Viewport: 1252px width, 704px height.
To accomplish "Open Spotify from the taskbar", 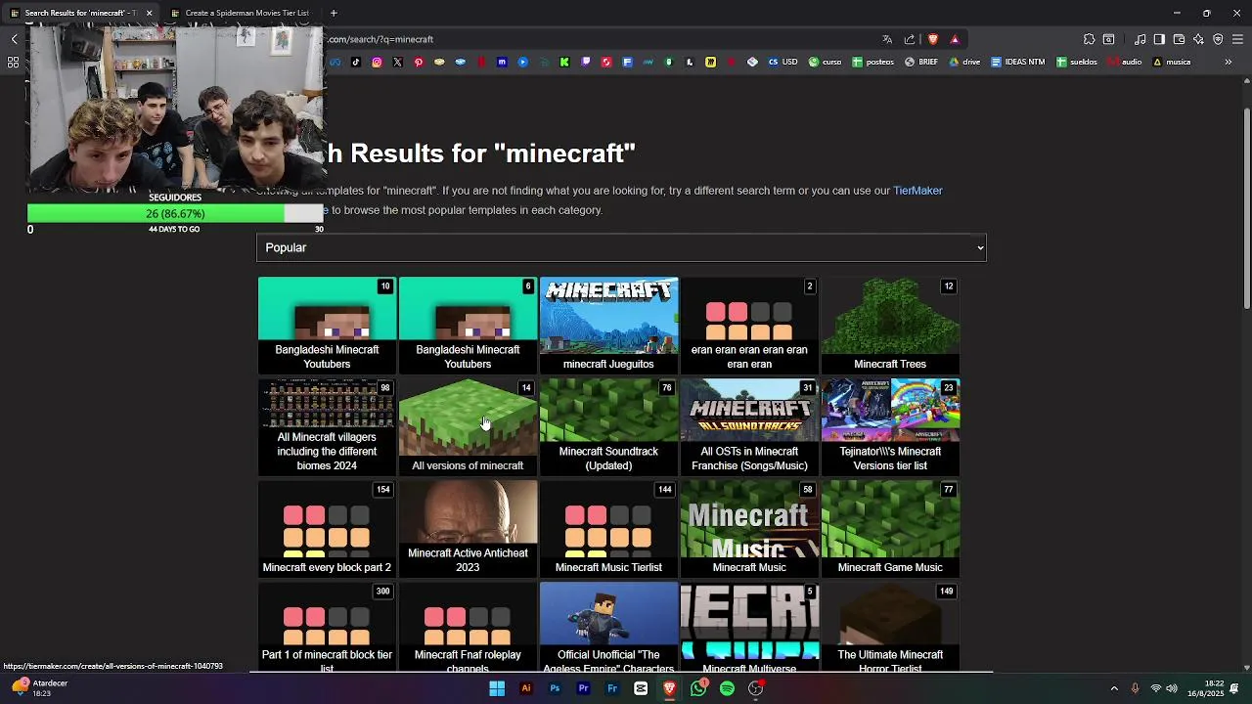I will click(727, 688).
